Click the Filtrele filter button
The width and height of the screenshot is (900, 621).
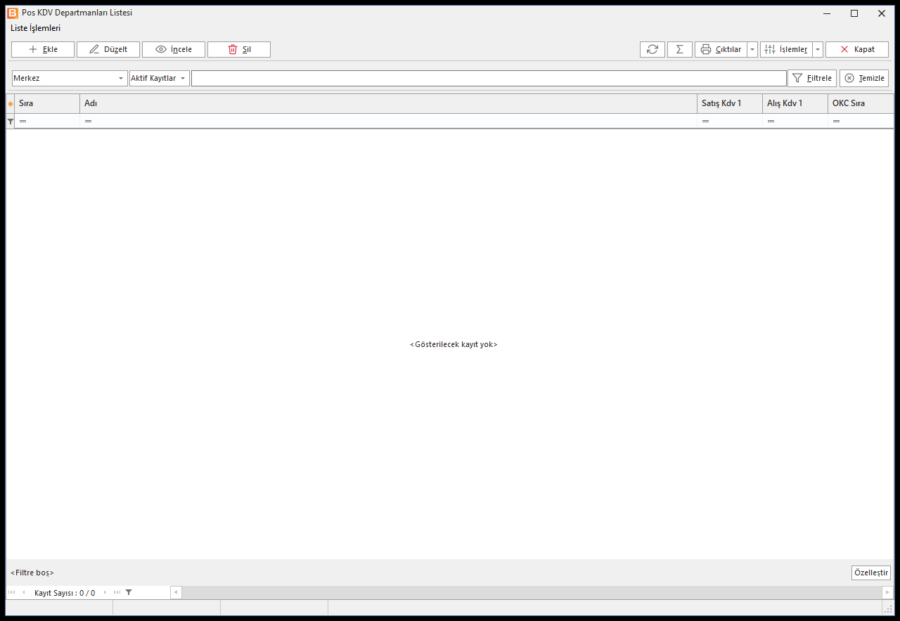pyautogui.click(x=812, y=78)
